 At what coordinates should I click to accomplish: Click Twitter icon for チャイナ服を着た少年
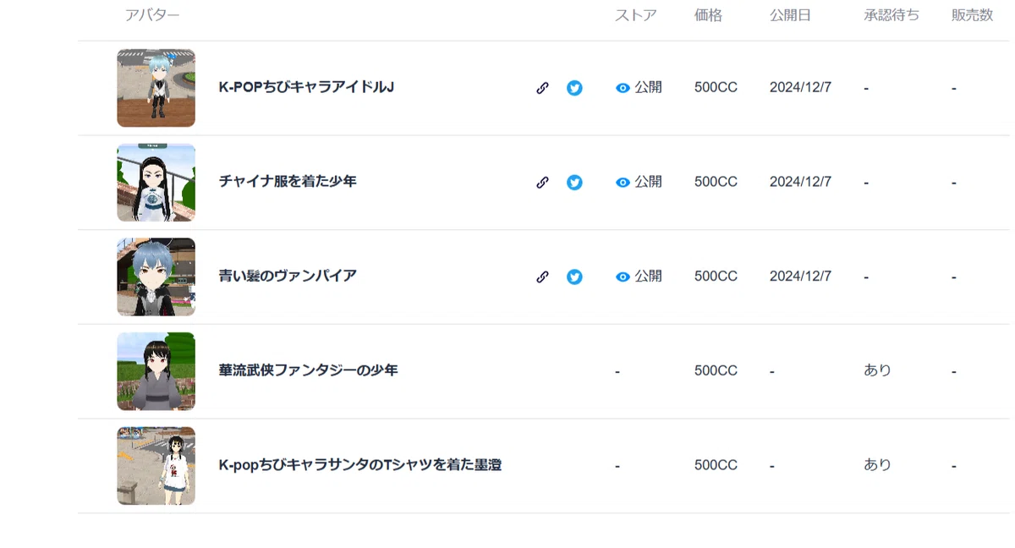pos(574,182)
